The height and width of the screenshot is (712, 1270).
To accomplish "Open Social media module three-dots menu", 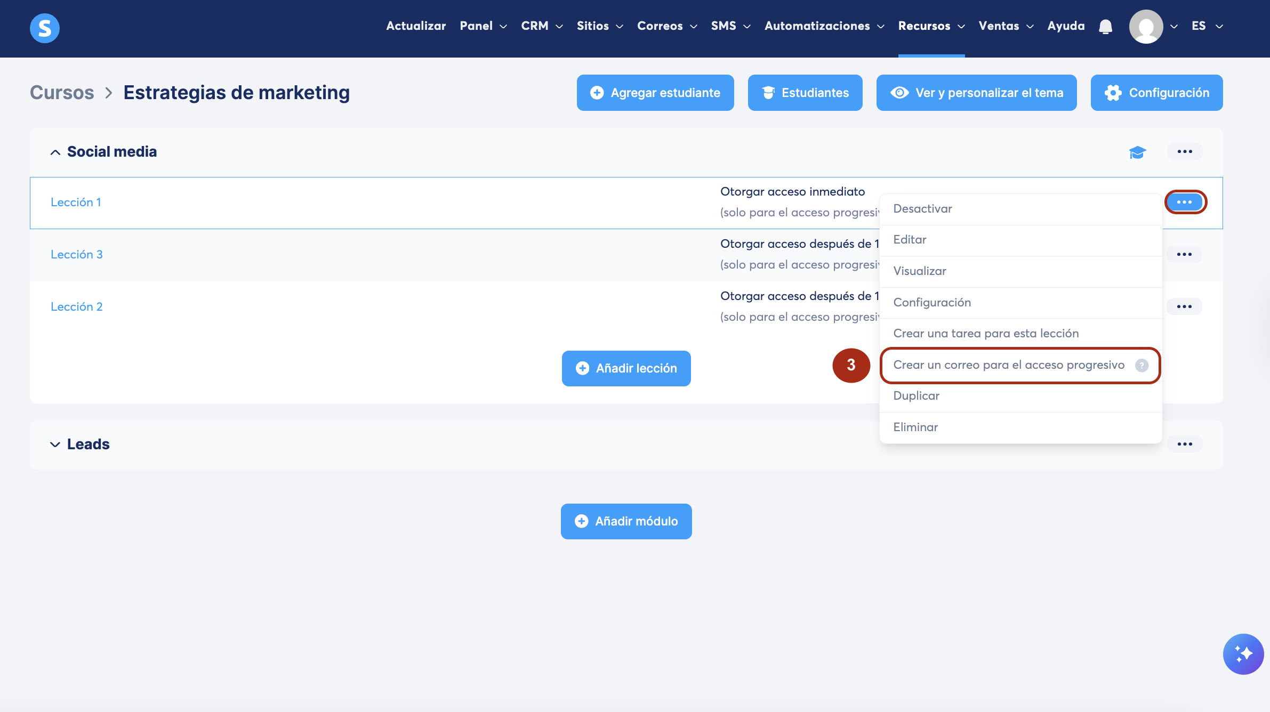I will tap(1185, 152).
